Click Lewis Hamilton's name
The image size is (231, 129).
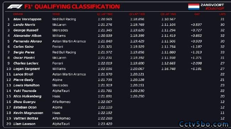point(26,85)
